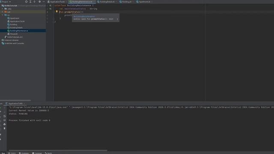Viewport: 274px width, 154px height.
Task: Switch to the Building.kt editor tab
Action: click(x=127, y=2)
